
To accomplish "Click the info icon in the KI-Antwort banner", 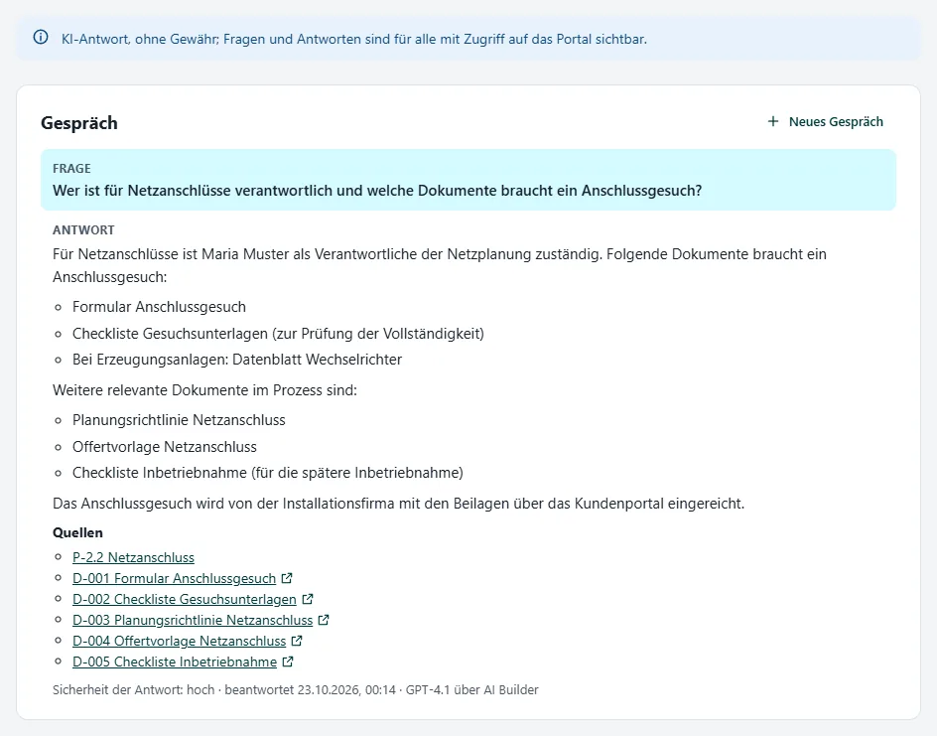I will pyautogui.click(x=41, y=38).
